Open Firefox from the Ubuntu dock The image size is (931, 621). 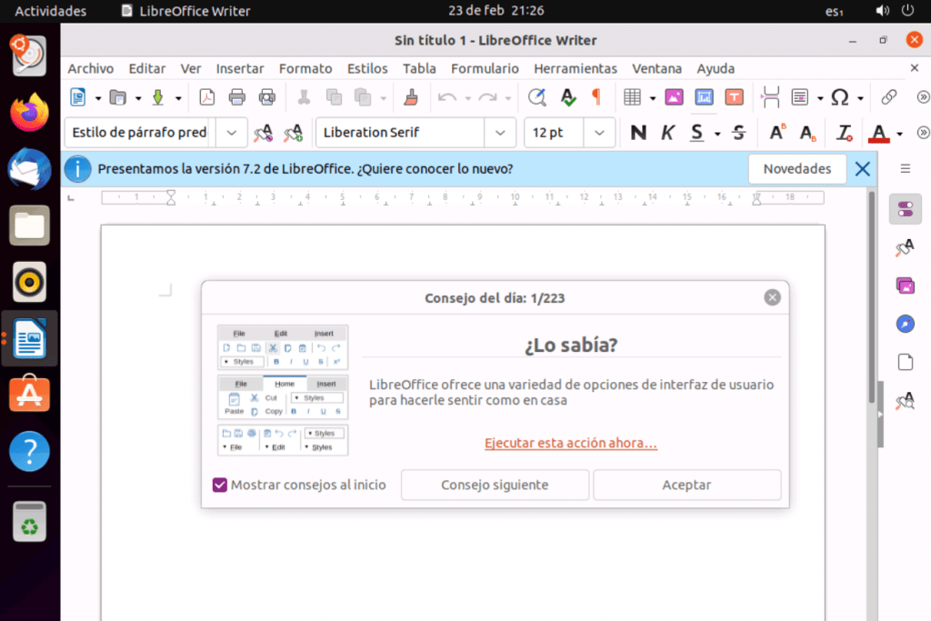[x=29, y=112]
